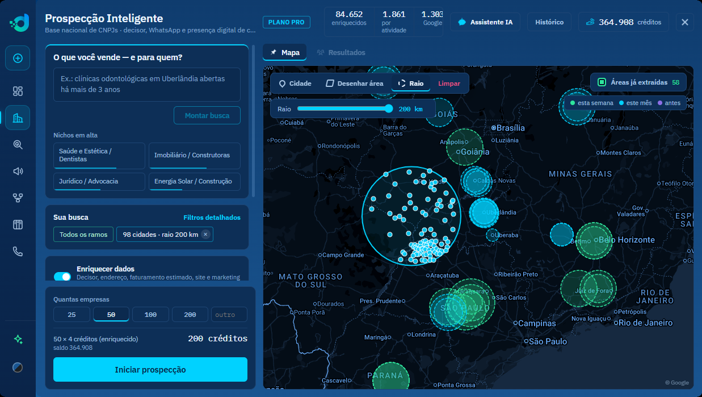This screenshot has height=397, width=702.
Task: Open the flow diagram sidebar icon
Action: 18,198
